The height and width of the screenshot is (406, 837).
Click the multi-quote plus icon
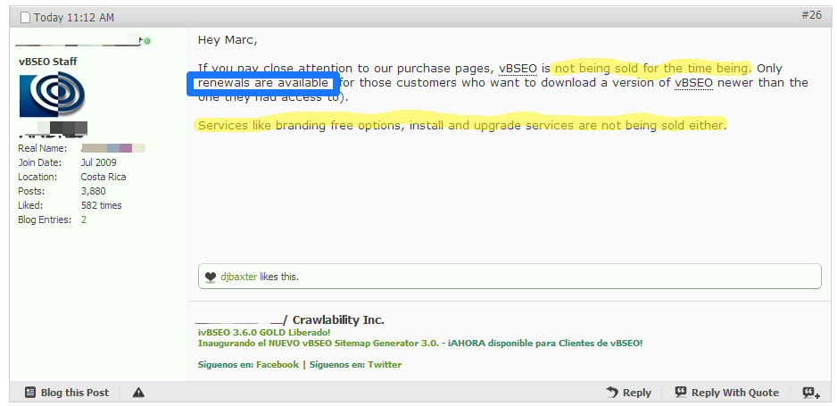coord(811,394)
